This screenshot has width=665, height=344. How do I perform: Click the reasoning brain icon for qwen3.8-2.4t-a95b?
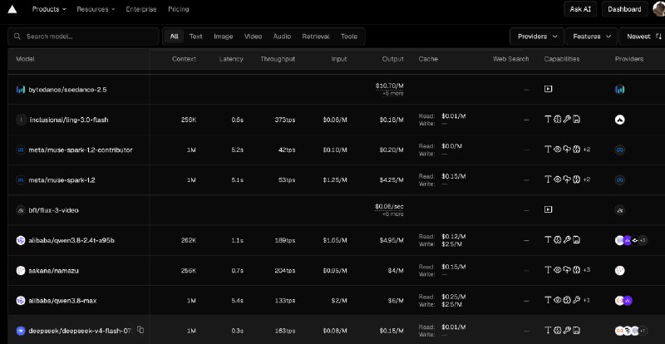[x=558, y=239]
